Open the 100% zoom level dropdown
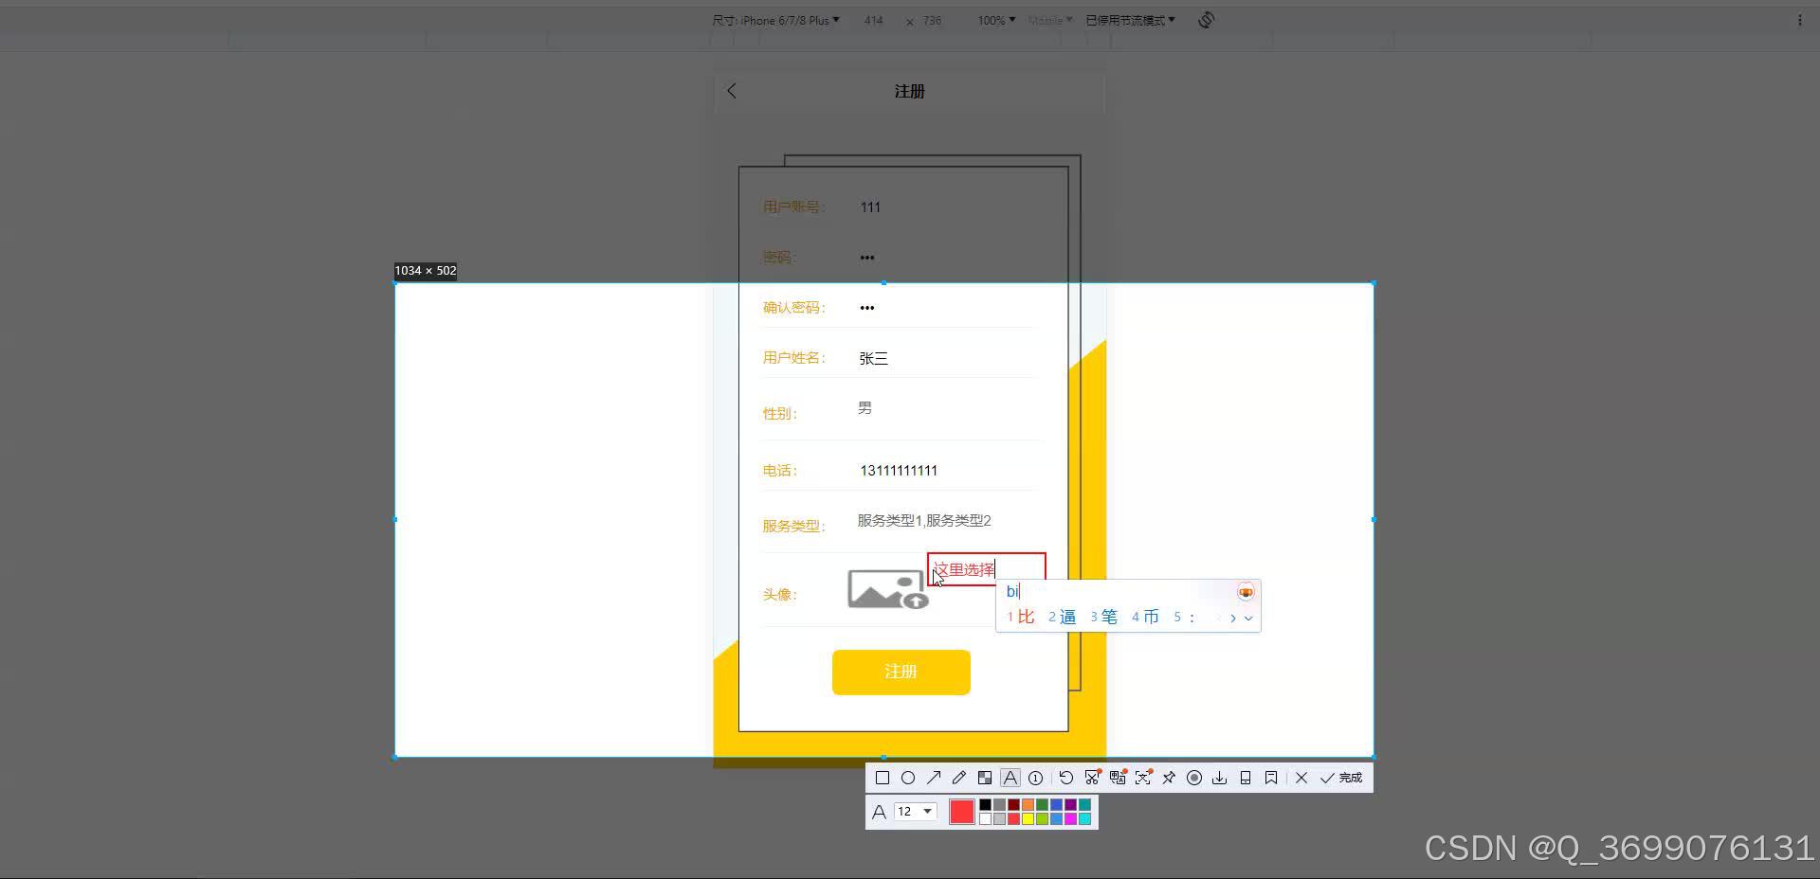This screenshot has height=879, width=1820. click(994, 20)
